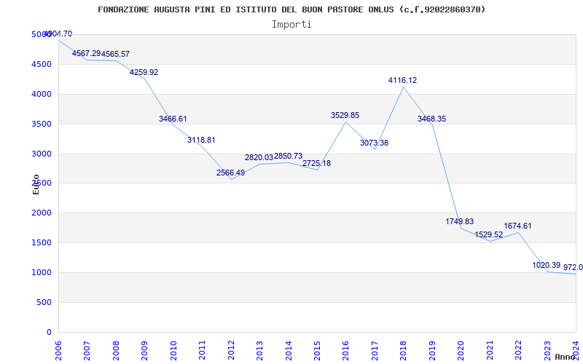Click x-axis year 2008
Screen dimensions: 583x364
coord(116,351)
